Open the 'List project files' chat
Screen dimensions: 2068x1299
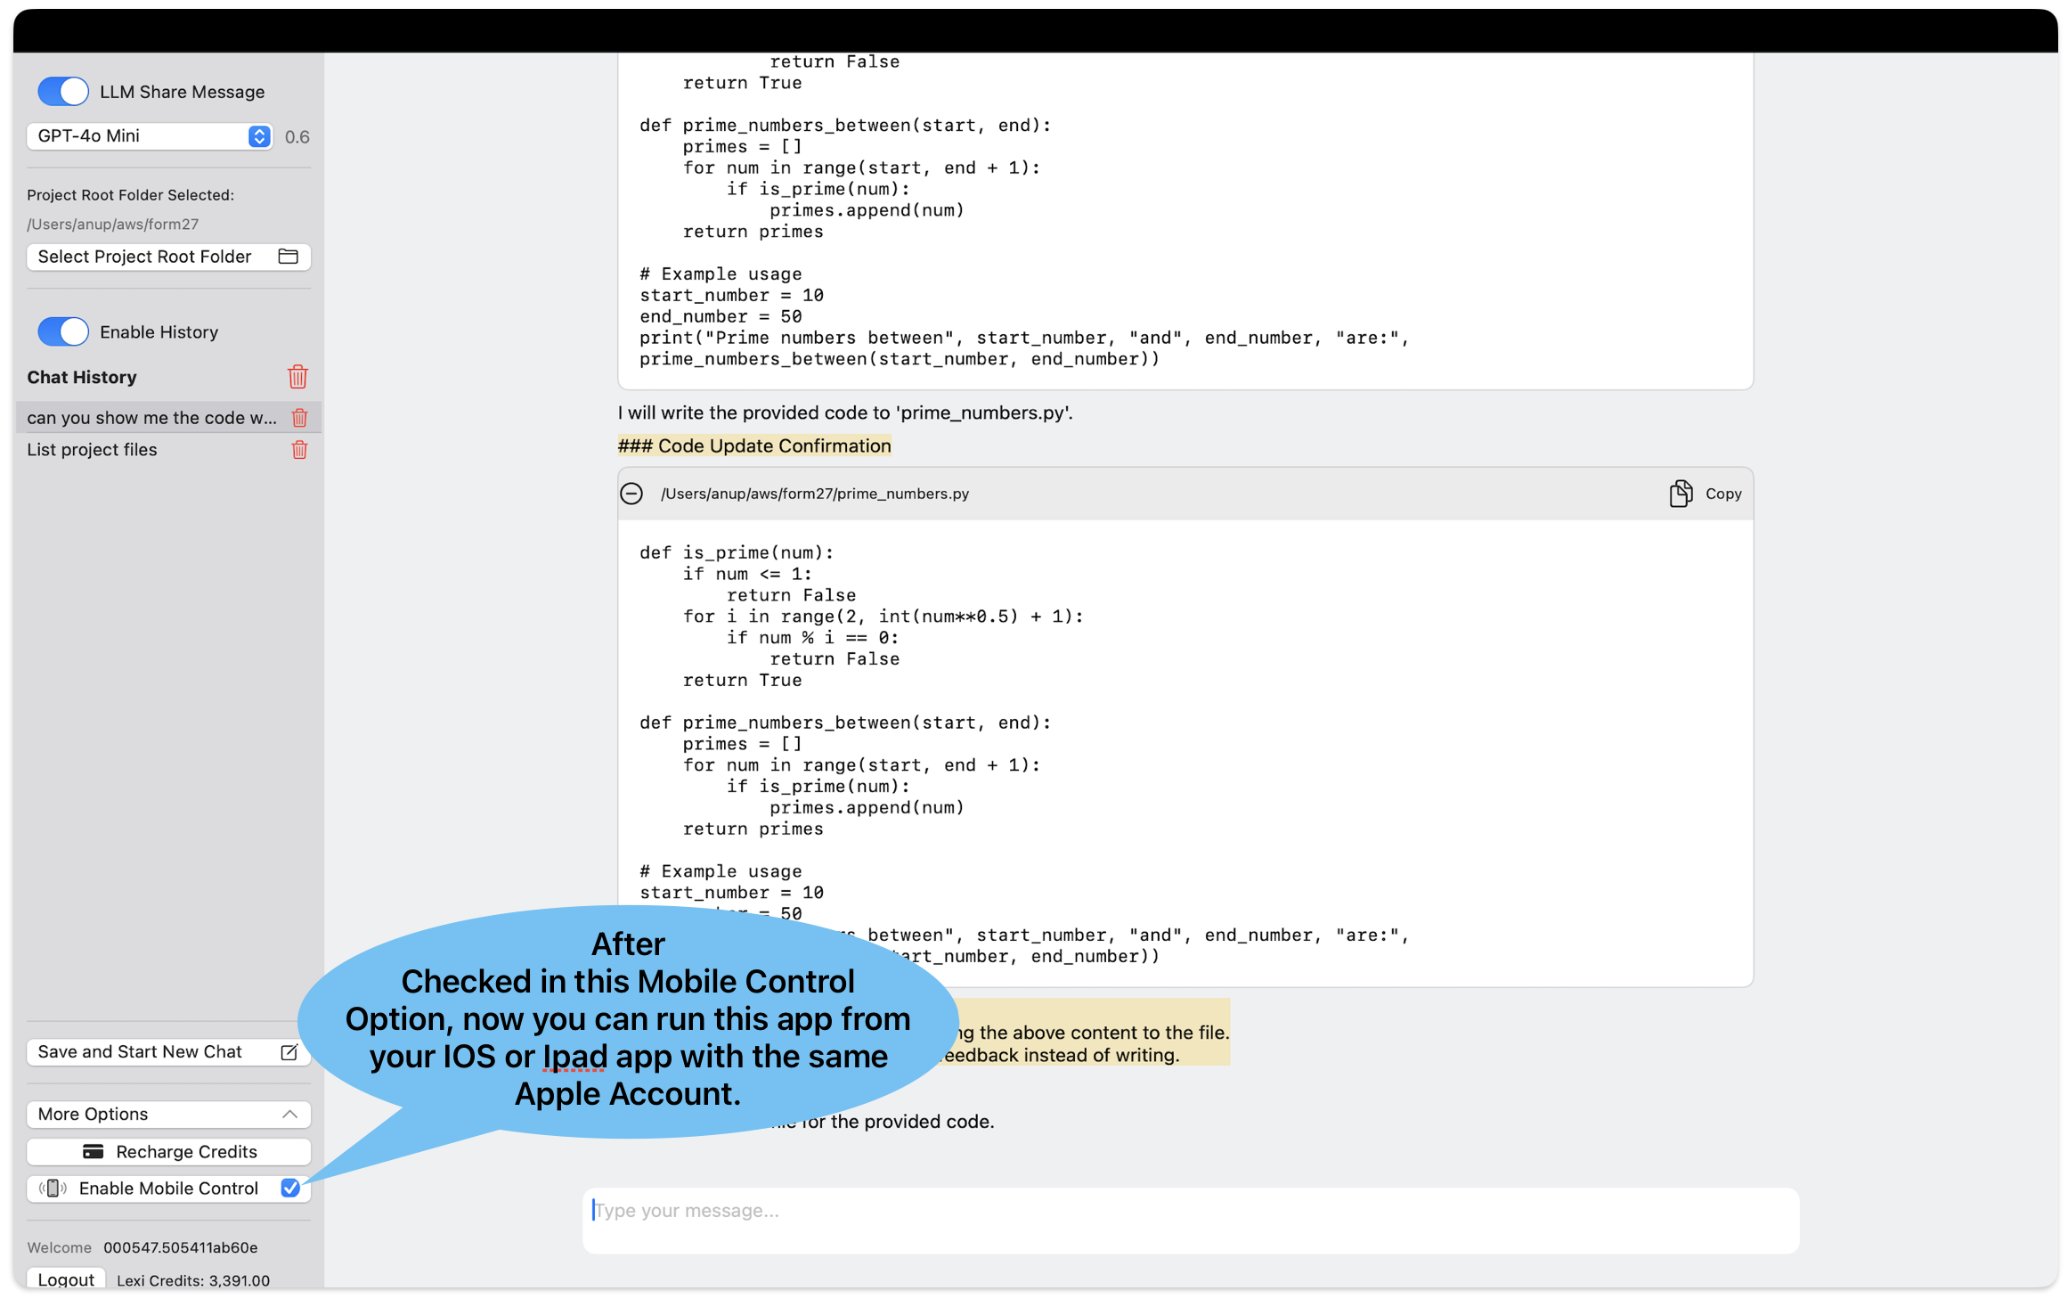coord(92,450)
